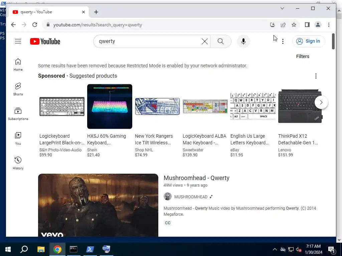This screenshot has width=342, height=256.
Task: Open YouTube settings three-dot menu
Action: point(283,41)
